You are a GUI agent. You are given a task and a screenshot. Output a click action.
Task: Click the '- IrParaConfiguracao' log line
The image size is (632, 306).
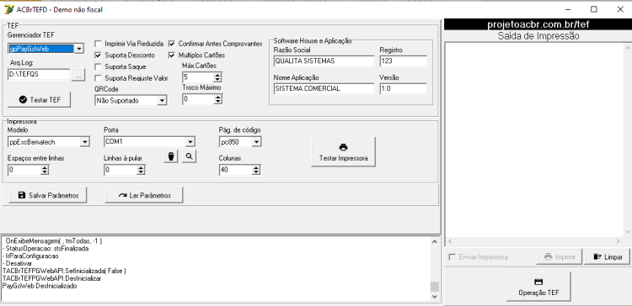coord(31,256)
